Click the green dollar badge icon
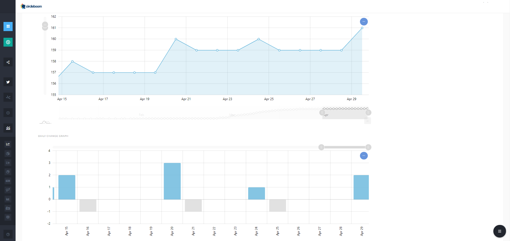Image resolution: width=510 pixels, height=241 pixels. click(8, 42)
